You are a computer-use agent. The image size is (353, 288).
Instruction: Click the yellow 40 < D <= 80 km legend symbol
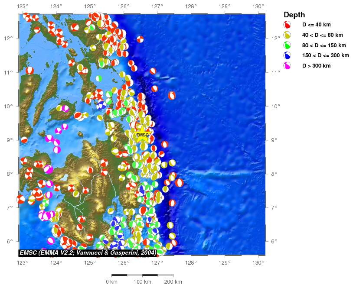287,35
